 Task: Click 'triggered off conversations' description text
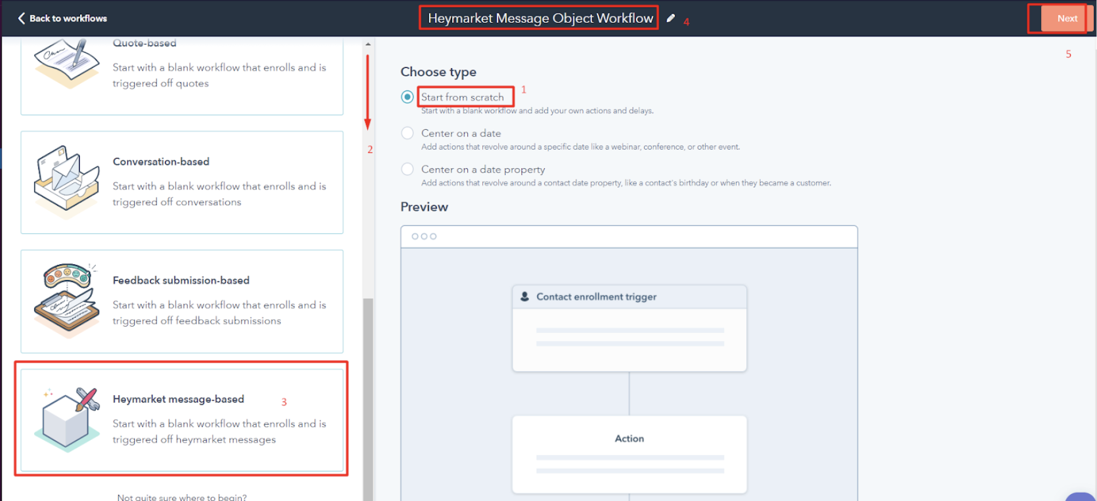pyautogui.click(x=177, y=202)
